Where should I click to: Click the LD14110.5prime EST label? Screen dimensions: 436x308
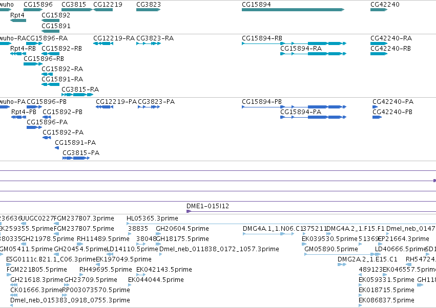132,249
